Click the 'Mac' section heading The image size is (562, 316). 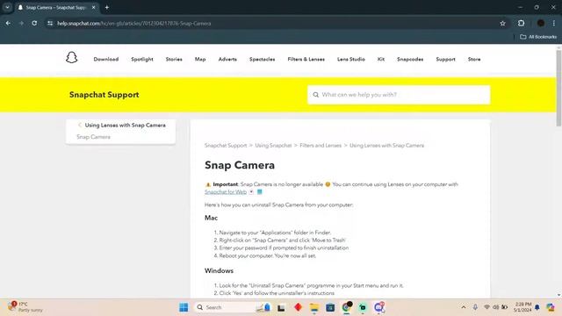click(x=211, y=218)
